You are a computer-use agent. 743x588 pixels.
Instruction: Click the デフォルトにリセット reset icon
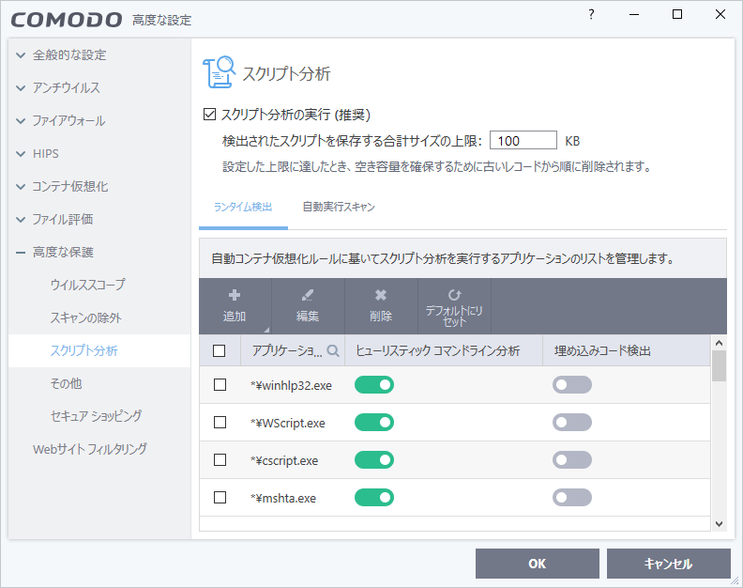(x=454, y=293)
